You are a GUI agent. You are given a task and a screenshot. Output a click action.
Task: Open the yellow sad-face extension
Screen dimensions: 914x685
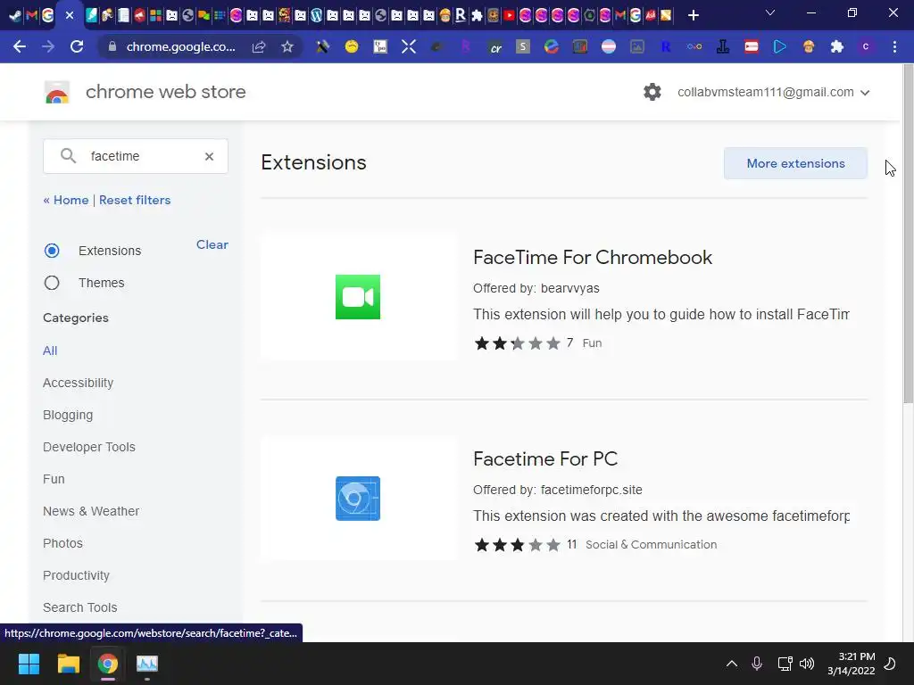(x=352, y=46)
